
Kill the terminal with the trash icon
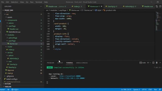157,63
